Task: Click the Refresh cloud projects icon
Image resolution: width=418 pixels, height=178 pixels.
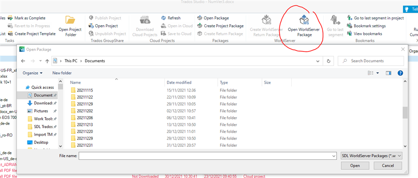Action: tap(163, 18)
